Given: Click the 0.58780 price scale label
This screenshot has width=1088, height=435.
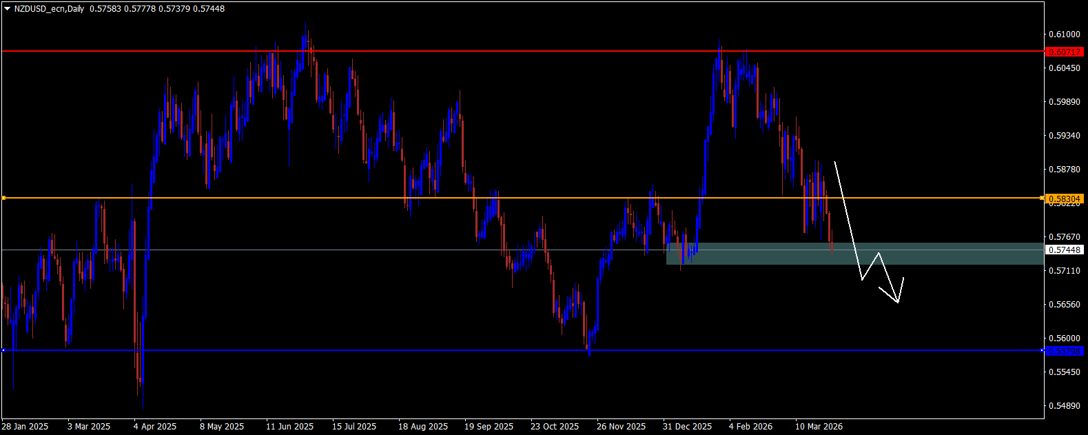Looking at the screenshot, I should coord(1065,170).
